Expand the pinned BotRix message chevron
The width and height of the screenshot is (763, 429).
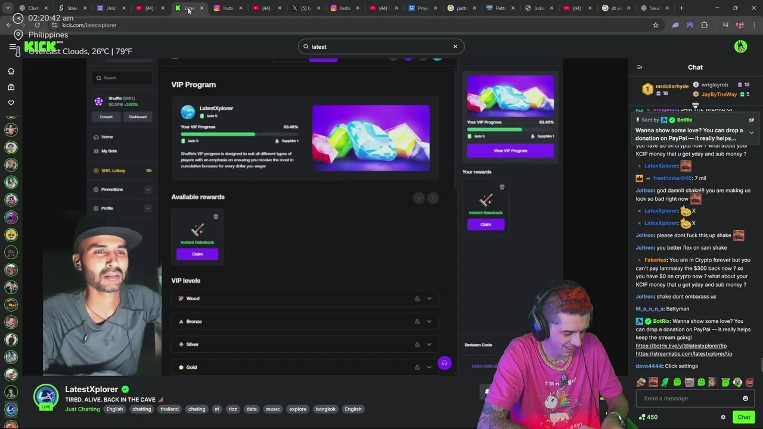pos(751,132)
